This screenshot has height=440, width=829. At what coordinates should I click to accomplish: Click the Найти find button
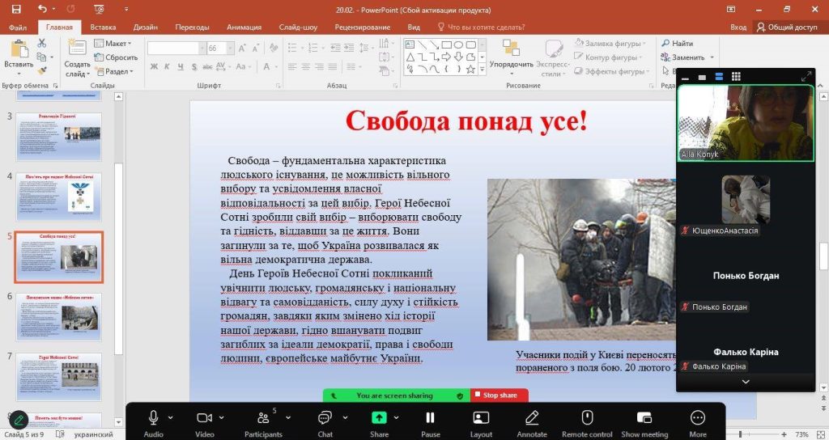coord(678,44)
